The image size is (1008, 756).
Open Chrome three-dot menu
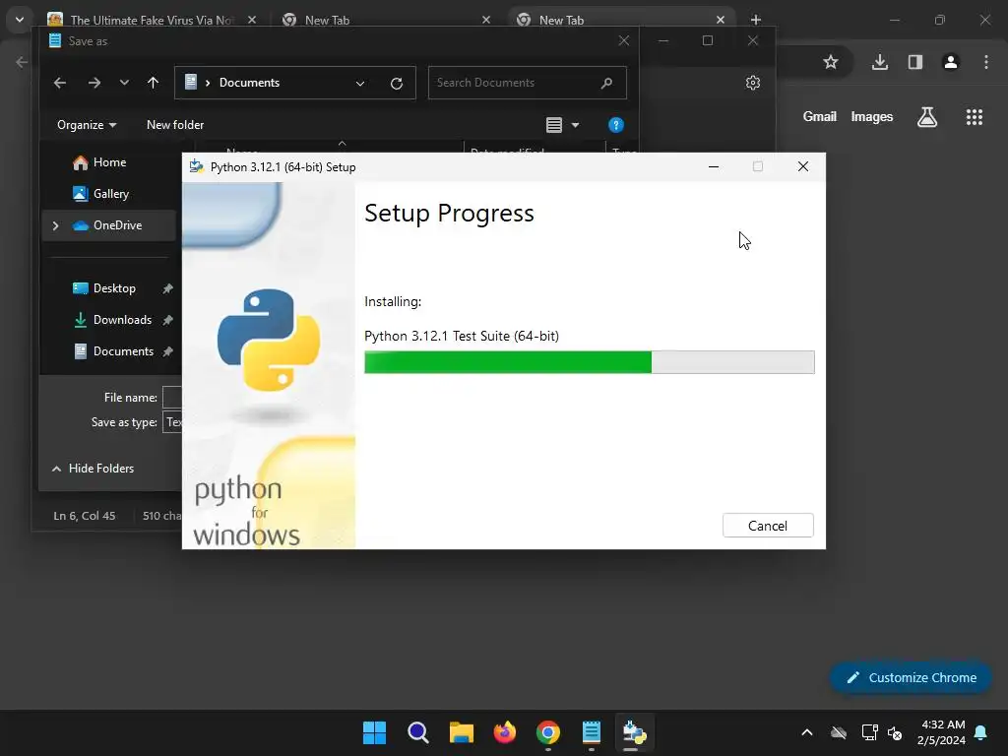point(986,62)
